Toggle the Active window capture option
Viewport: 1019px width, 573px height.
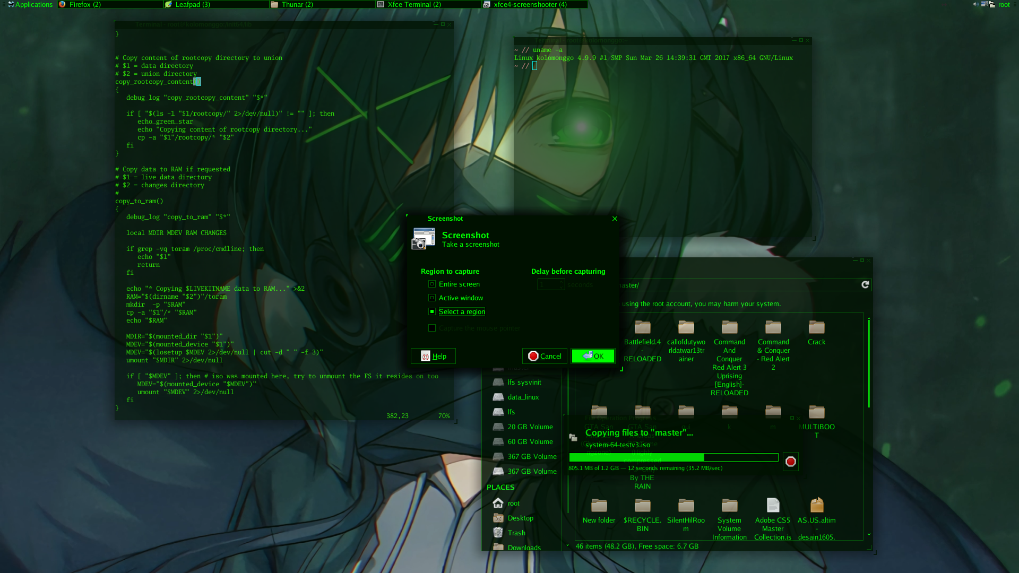click(x=432, y=297)
